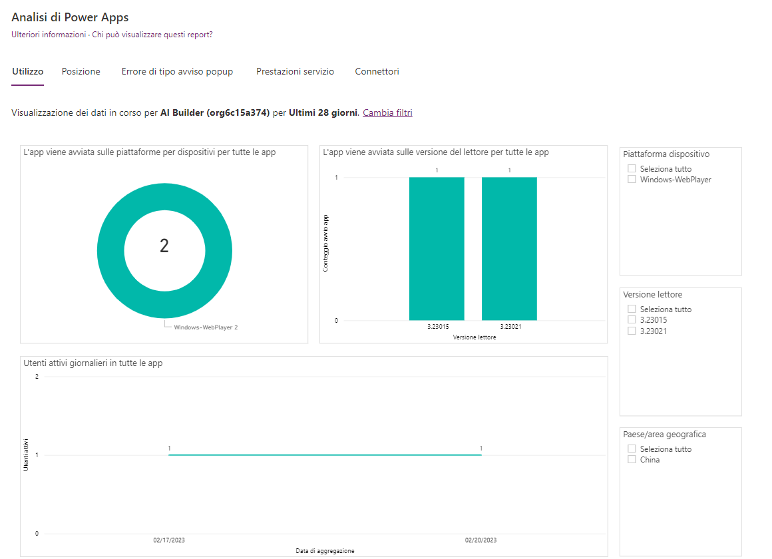Open the Utilizzo tab
This screenshot has height=559, width=772.
(28, 71)
